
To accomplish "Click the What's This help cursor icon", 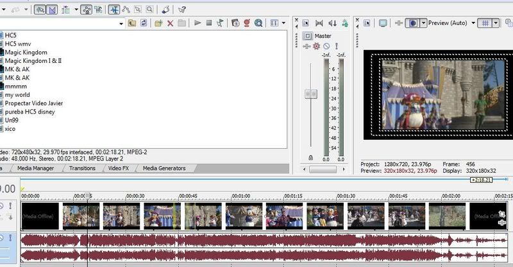I will click(x=182, y=10).
